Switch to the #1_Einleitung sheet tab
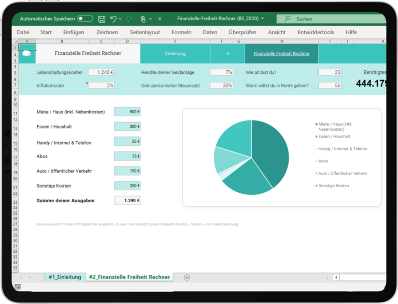 pos(65,277)
